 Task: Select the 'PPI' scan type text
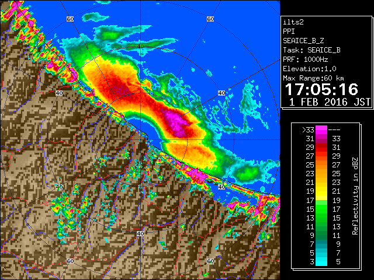(x=289, y=32)
